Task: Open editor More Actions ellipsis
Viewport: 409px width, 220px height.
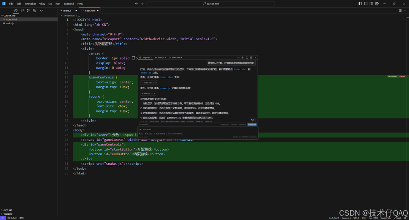Action: 405,11
